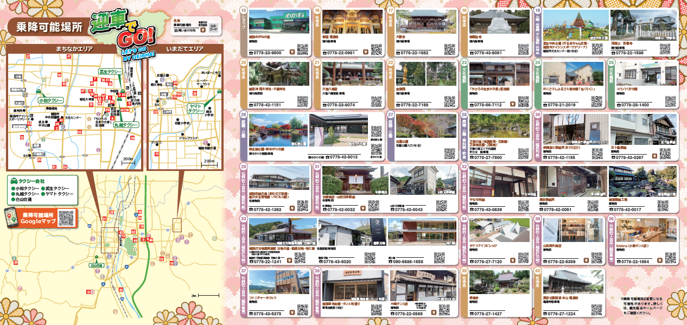Click phone number 0778-43-6081
This screenshot has width=687, height=325.
point(487,53)
